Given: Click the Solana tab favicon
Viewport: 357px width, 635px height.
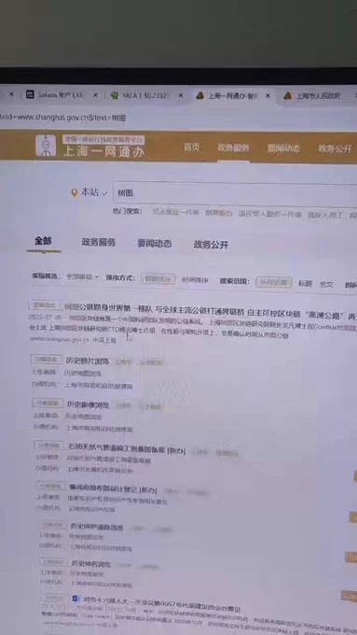Looking at the screenshot, I should pos(30,94).
